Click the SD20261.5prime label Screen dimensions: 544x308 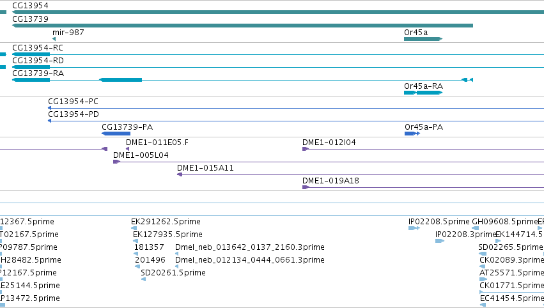pyautogui.click(x=173, y=273)
